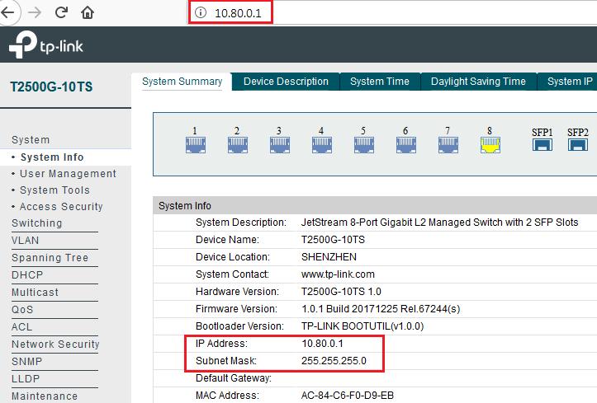This screenshot has height=403, width=597.
Task: Select the SFP2 slot icon
Action: coord(577,144)
